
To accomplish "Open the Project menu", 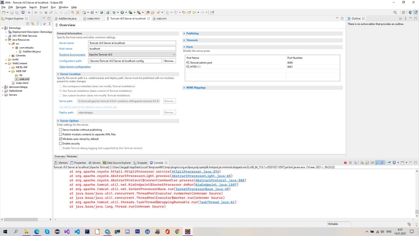I will click(44, 7).
